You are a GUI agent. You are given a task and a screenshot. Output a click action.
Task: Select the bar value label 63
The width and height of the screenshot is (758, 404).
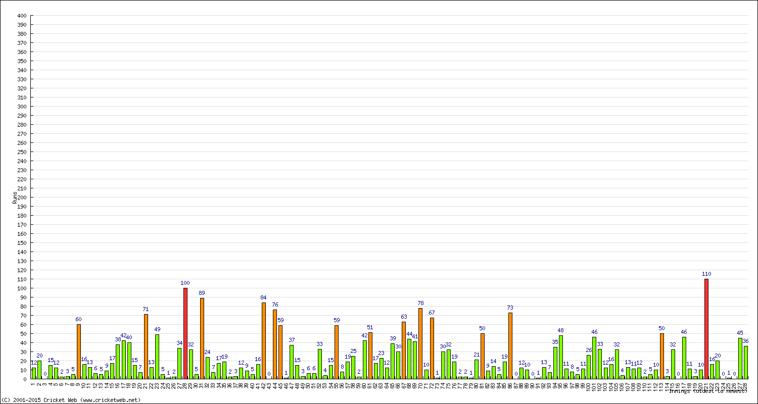[x=404, y=317]
